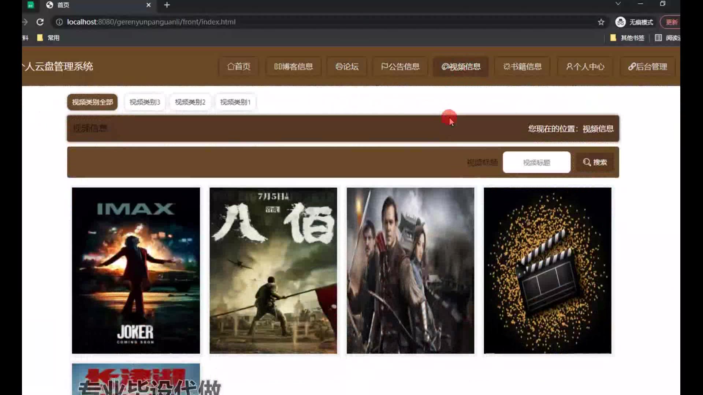Open 后台管理 navigation link
The width and height of the screenshot is (703, 395).
pyautogui.click(x=647, y=67)
